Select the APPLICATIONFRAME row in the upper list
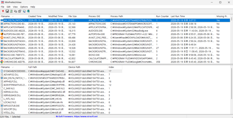The image size is (233, 118). click(x=115, y=27)
